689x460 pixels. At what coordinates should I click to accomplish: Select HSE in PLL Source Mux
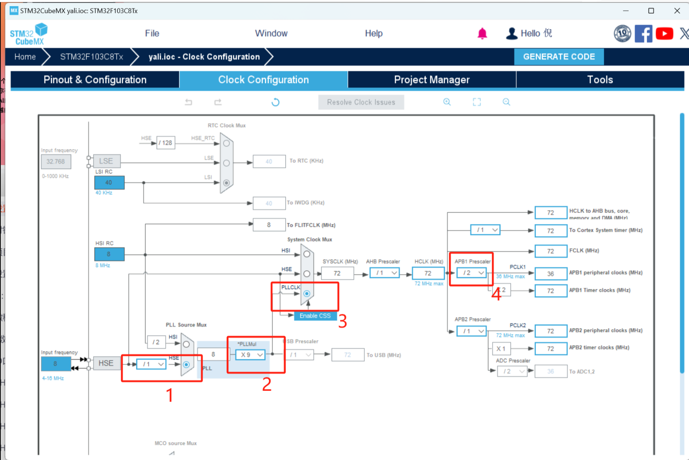(x=186, y=365)
